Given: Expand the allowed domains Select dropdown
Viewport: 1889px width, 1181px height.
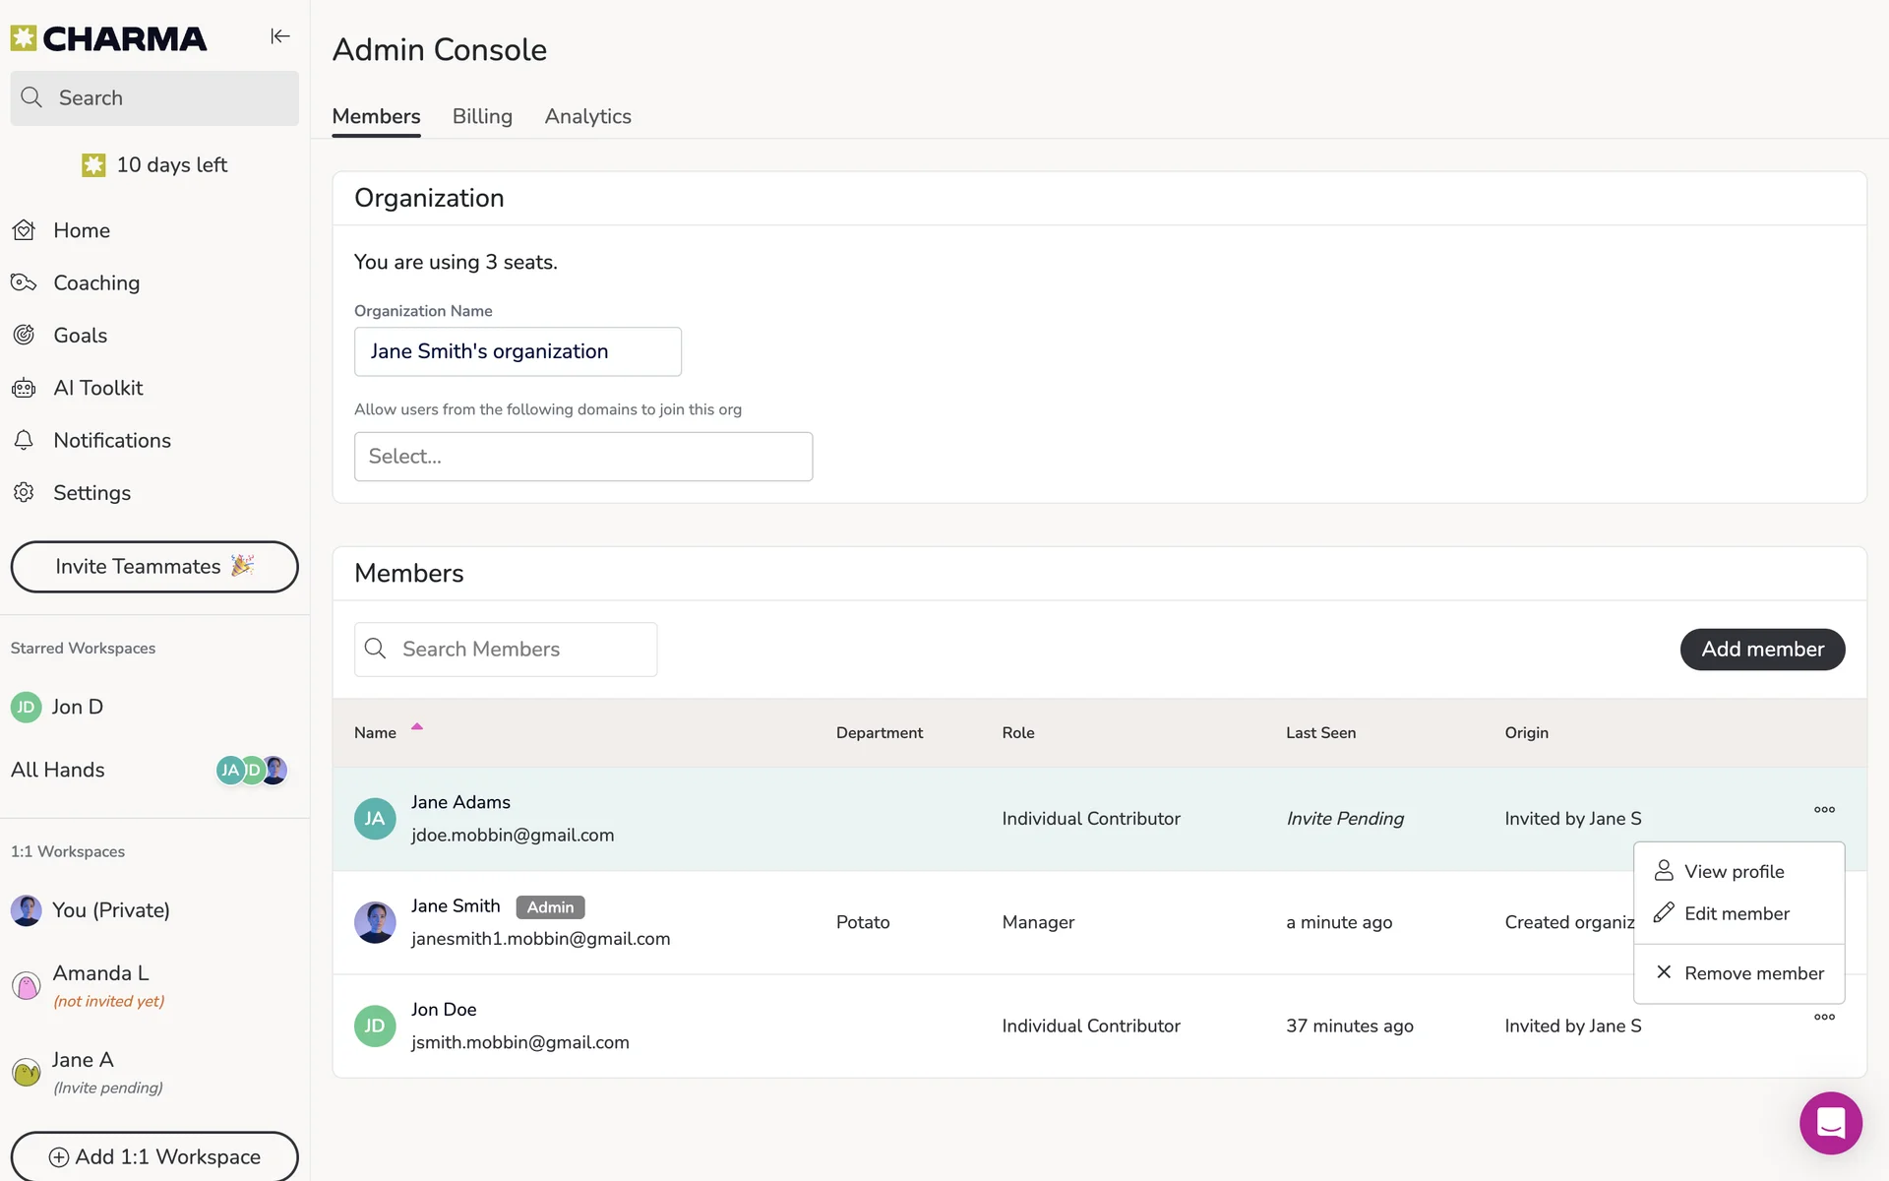Looking at the screenshot, I should 582,457.
